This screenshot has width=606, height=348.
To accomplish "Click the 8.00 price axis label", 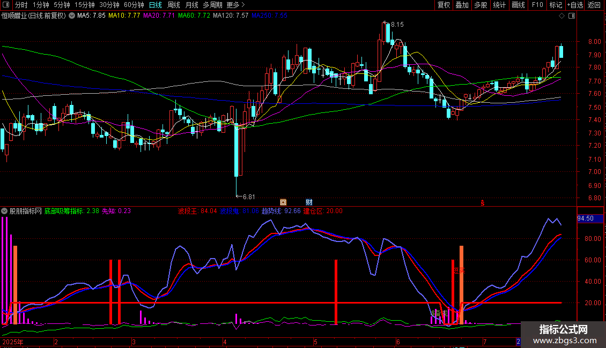I will point(594,42).
